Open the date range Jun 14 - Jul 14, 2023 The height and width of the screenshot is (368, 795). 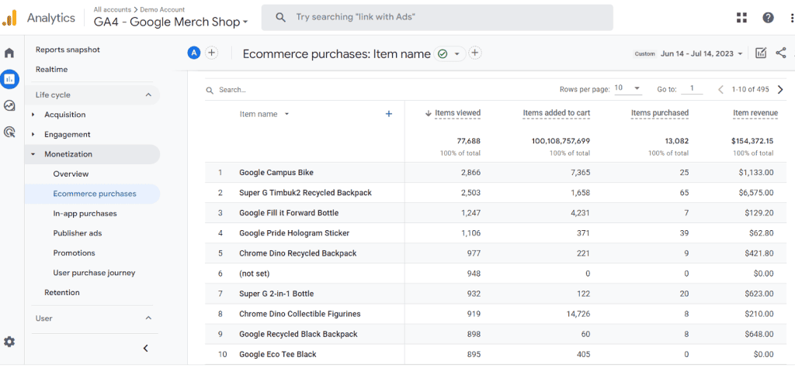coord(702,53)
